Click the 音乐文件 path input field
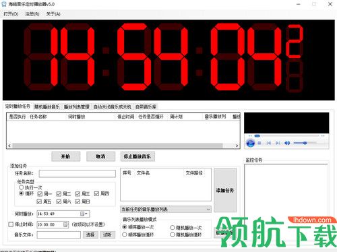337x252 pixels. click(59, 235)
